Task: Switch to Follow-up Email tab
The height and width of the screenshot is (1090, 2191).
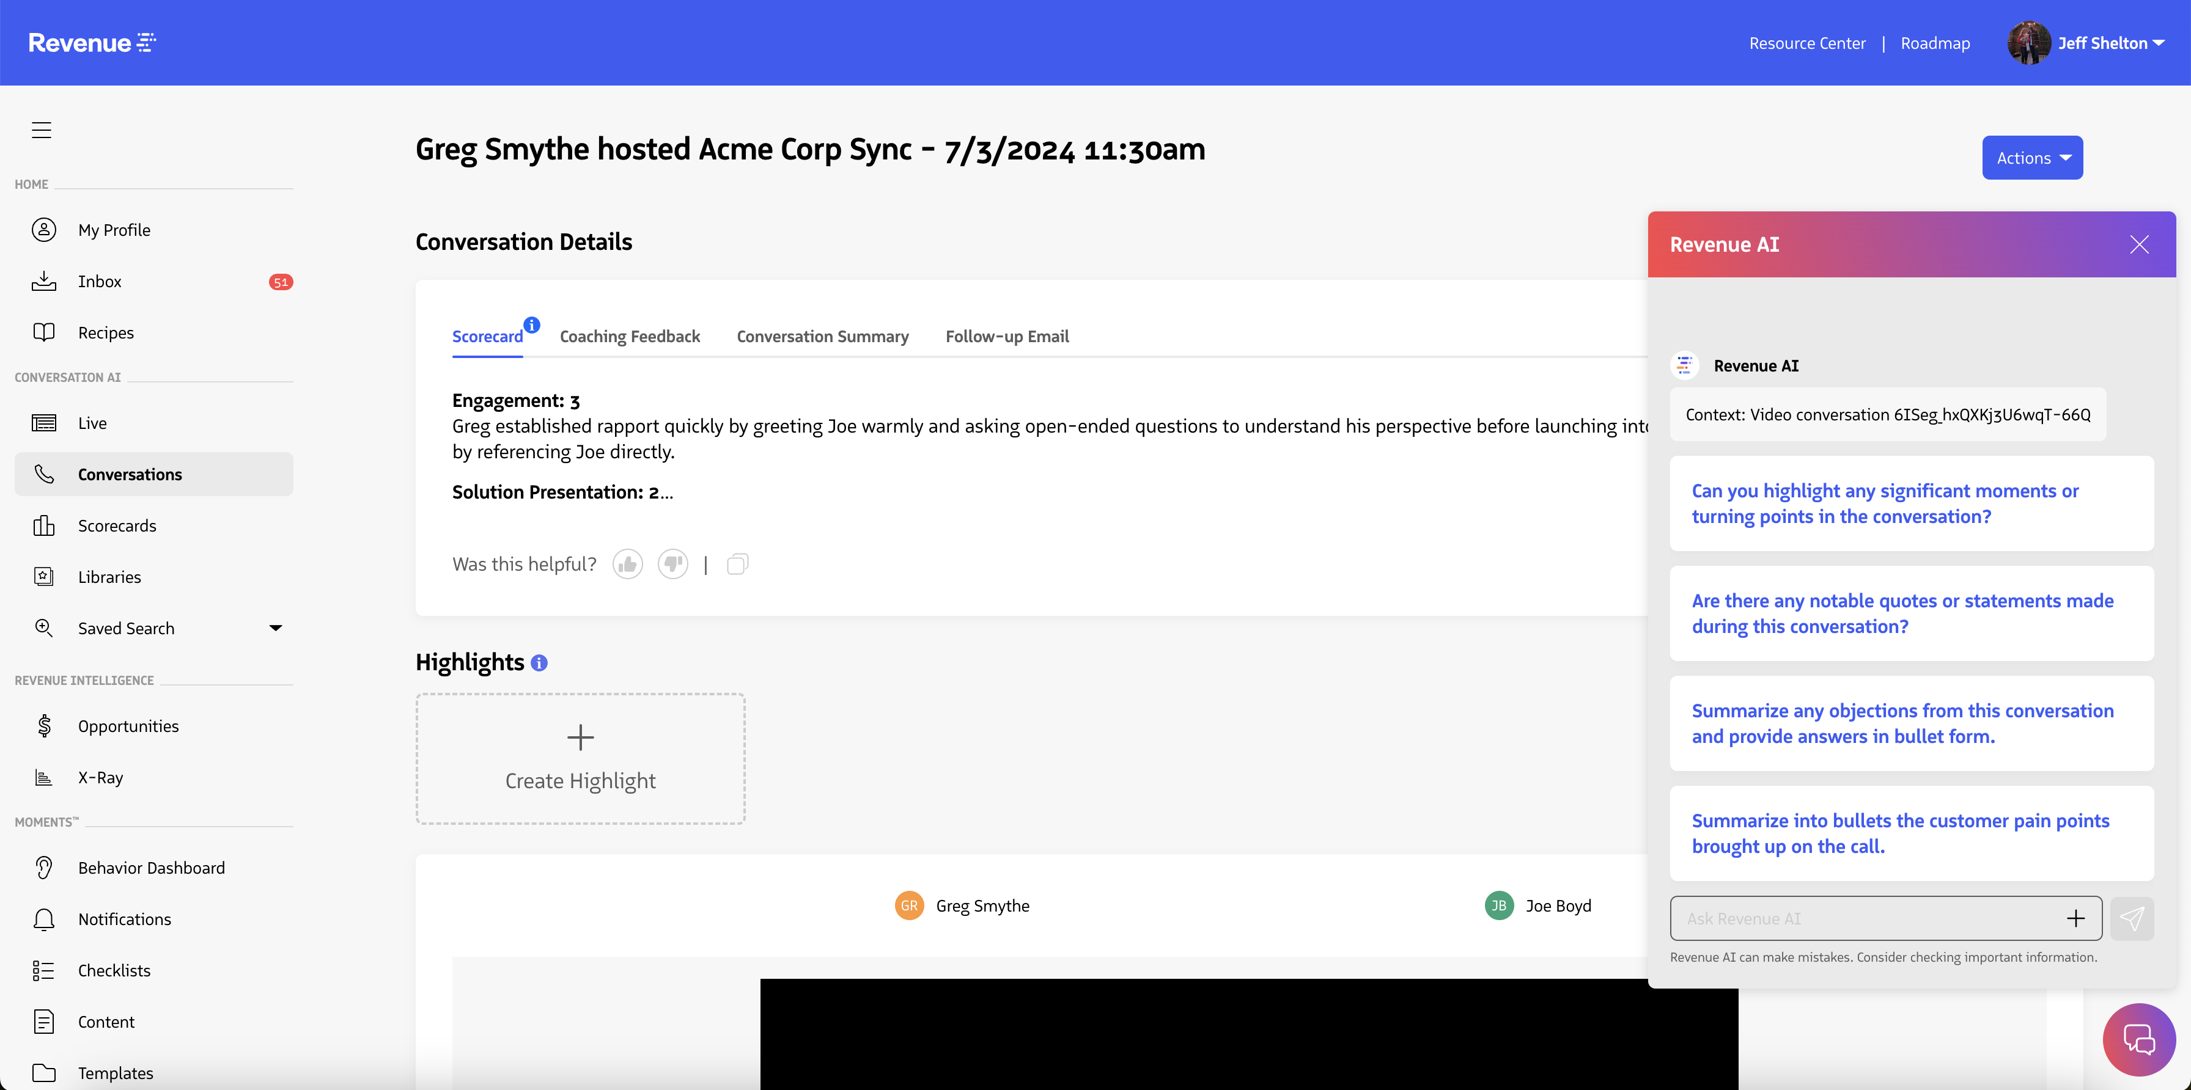Action: click(x=1007, y=337)
